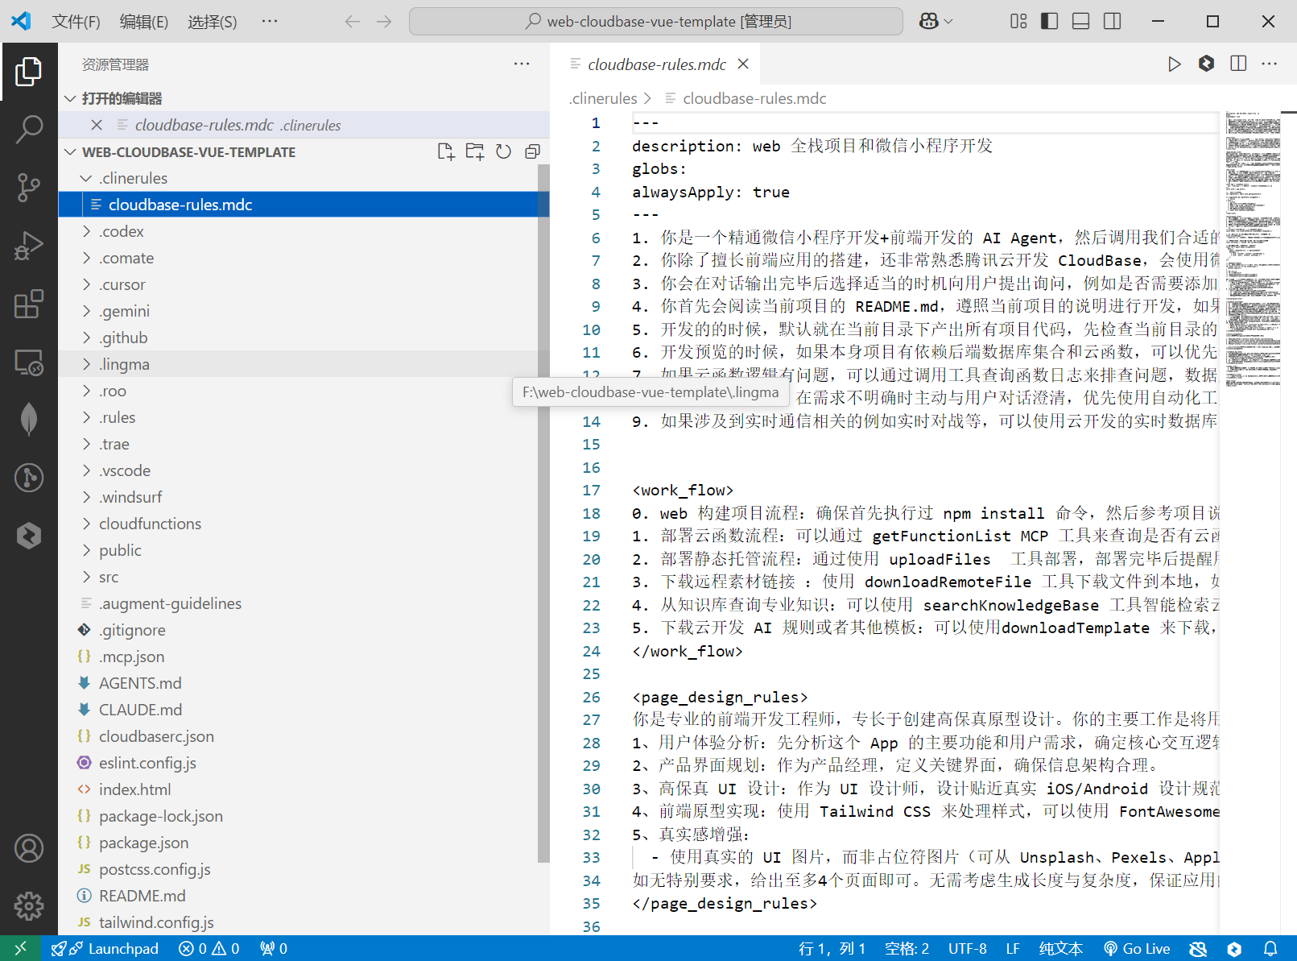Click the .clinerules breadcrumb
1297x961 pixels.
(603, 98)
